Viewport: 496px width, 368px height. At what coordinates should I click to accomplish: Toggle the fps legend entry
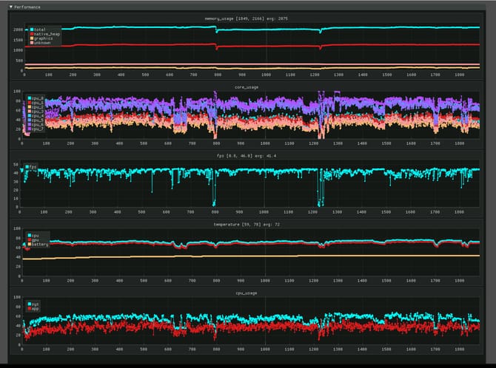pos(31,167)
